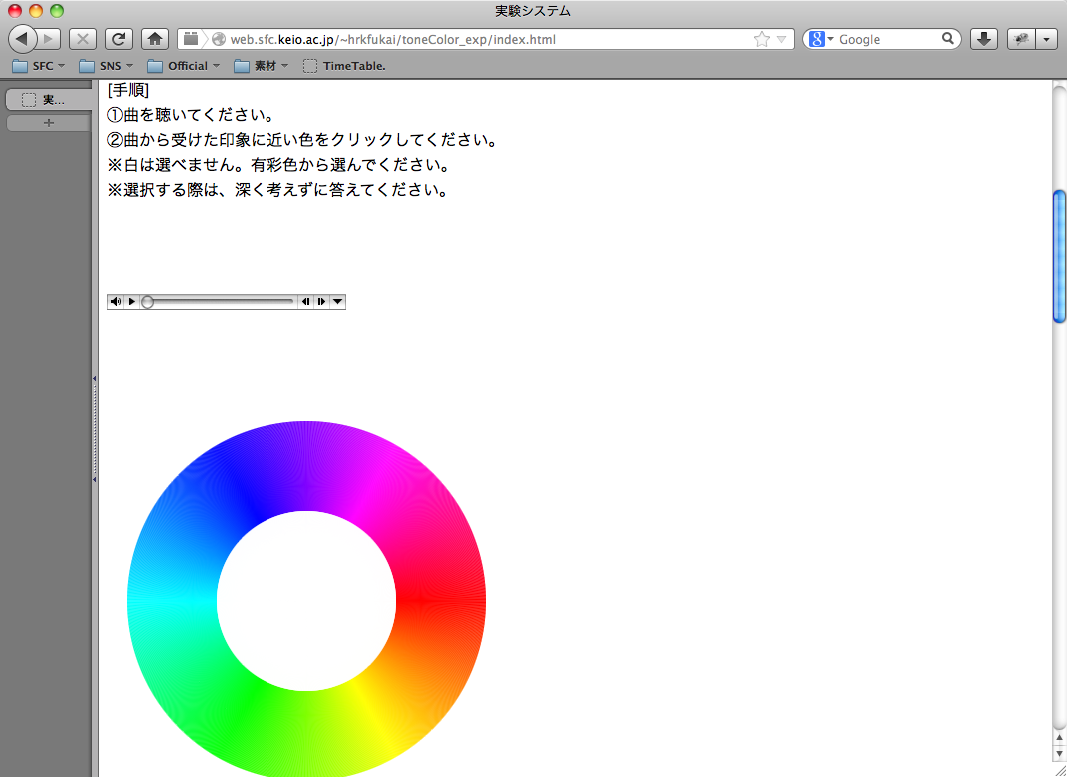Go to the Home page icon

[155, 39]
